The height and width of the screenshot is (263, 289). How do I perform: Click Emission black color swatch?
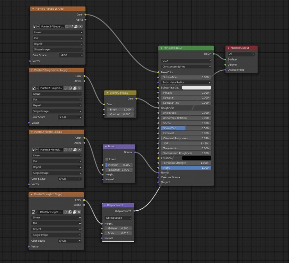pos(196,158)
